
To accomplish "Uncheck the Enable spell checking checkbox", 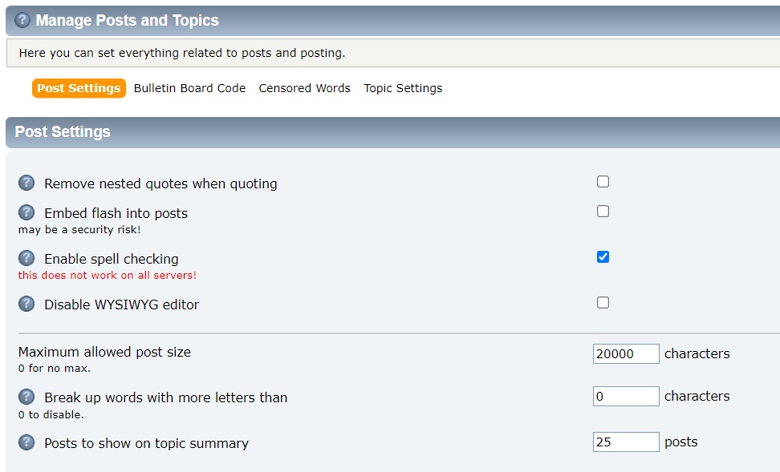I will pos(603,257).
